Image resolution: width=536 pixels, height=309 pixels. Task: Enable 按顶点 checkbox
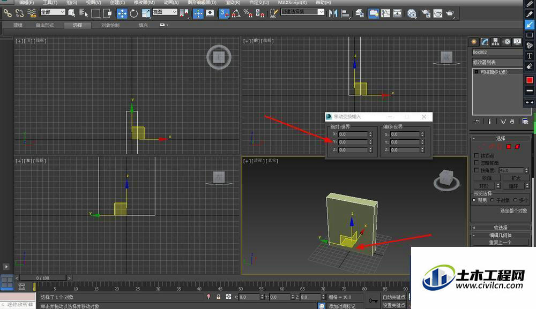pyautogui.click(x=476, y=155)
